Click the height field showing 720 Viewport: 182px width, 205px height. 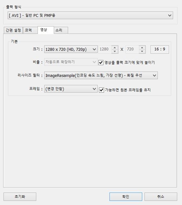132,49
